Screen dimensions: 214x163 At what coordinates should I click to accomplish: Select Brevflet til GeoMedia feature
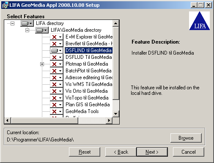click(x=89, y=44)
